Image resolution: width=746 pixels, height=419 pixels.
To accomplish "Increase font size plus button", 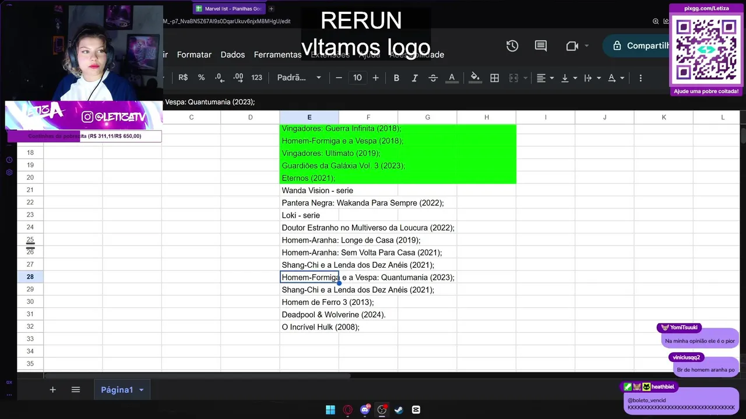I will (375, 77).
